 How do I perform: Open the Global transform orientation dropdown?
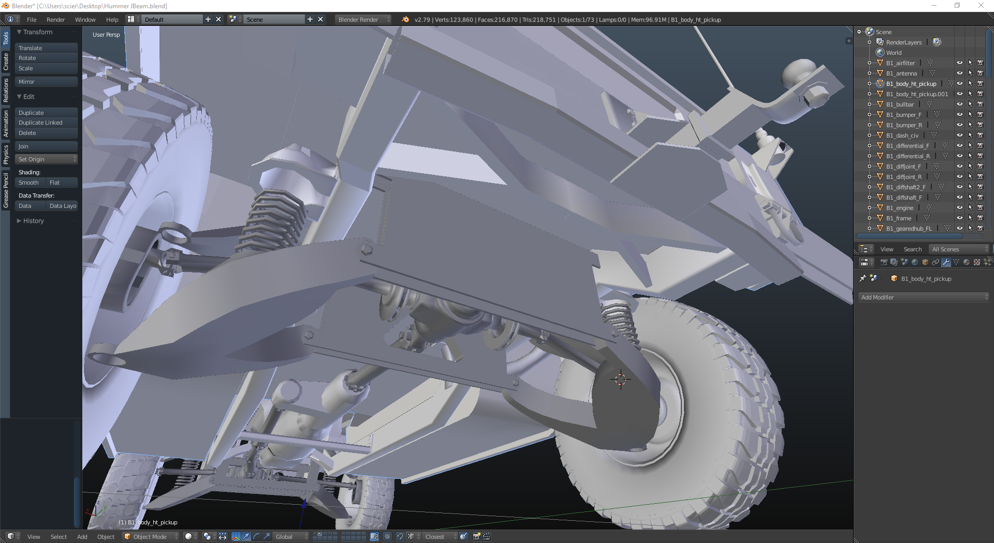click(x=290, y=537)
